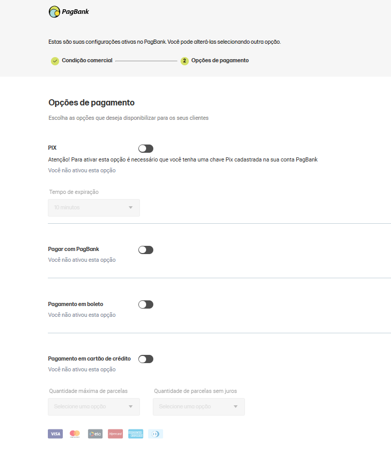Click the PagBank logo icon
This screenshot has width=391, height=449.
point(55,12)
